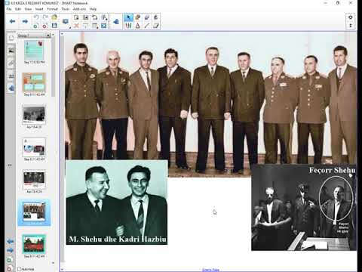362x272 pixels.
Task: Choose the Select arrow tool
Action: pyautogui.click(x=128, y=17)
